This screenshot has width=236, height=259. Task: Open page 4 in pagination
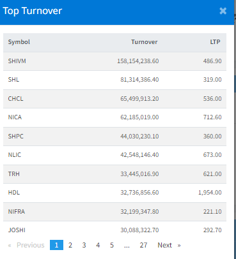click(x=98, y=245)
